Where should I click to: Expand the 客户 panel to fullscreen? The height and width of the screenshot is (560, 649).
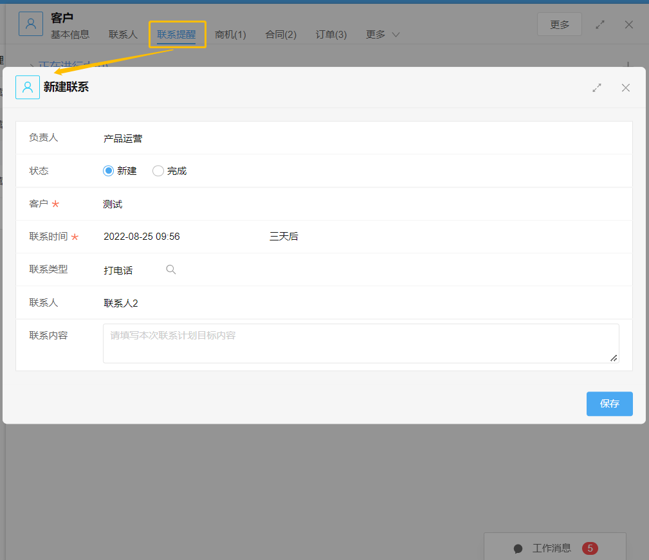(600, 24)
